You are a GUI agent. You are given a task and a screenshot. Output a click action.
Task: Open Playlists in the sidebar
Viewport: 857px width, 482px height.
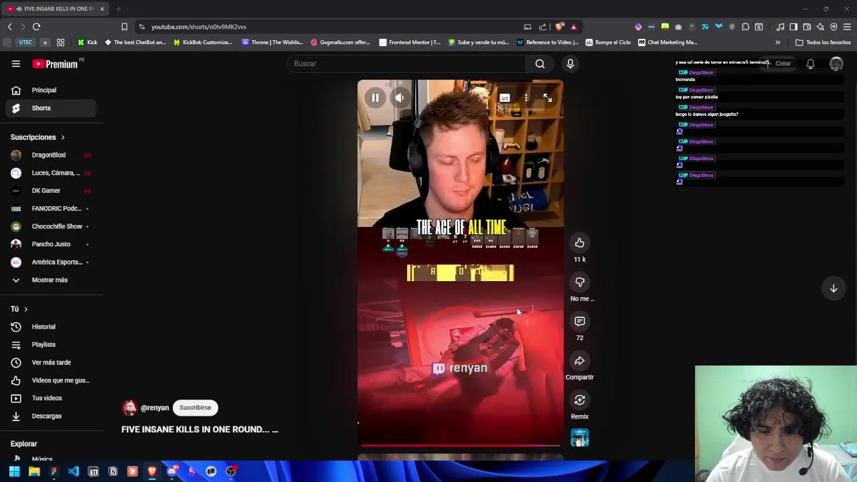click(x=51, y=345)
